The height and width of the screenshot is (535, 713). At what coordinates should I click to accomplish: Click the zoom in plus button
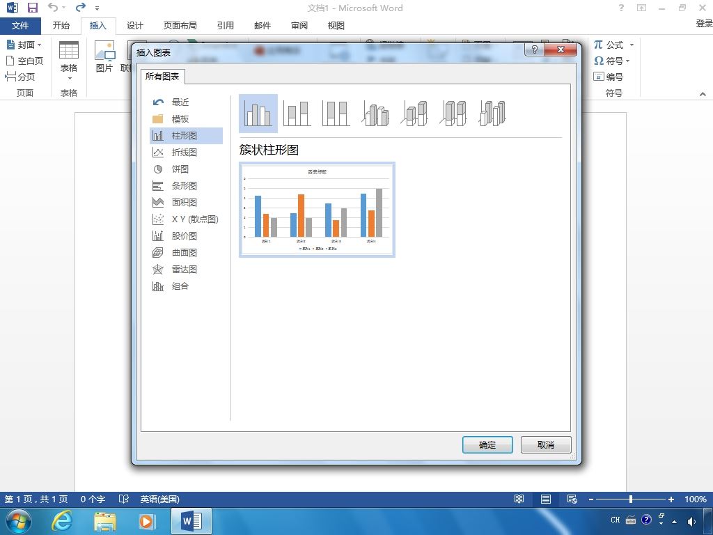671,499
